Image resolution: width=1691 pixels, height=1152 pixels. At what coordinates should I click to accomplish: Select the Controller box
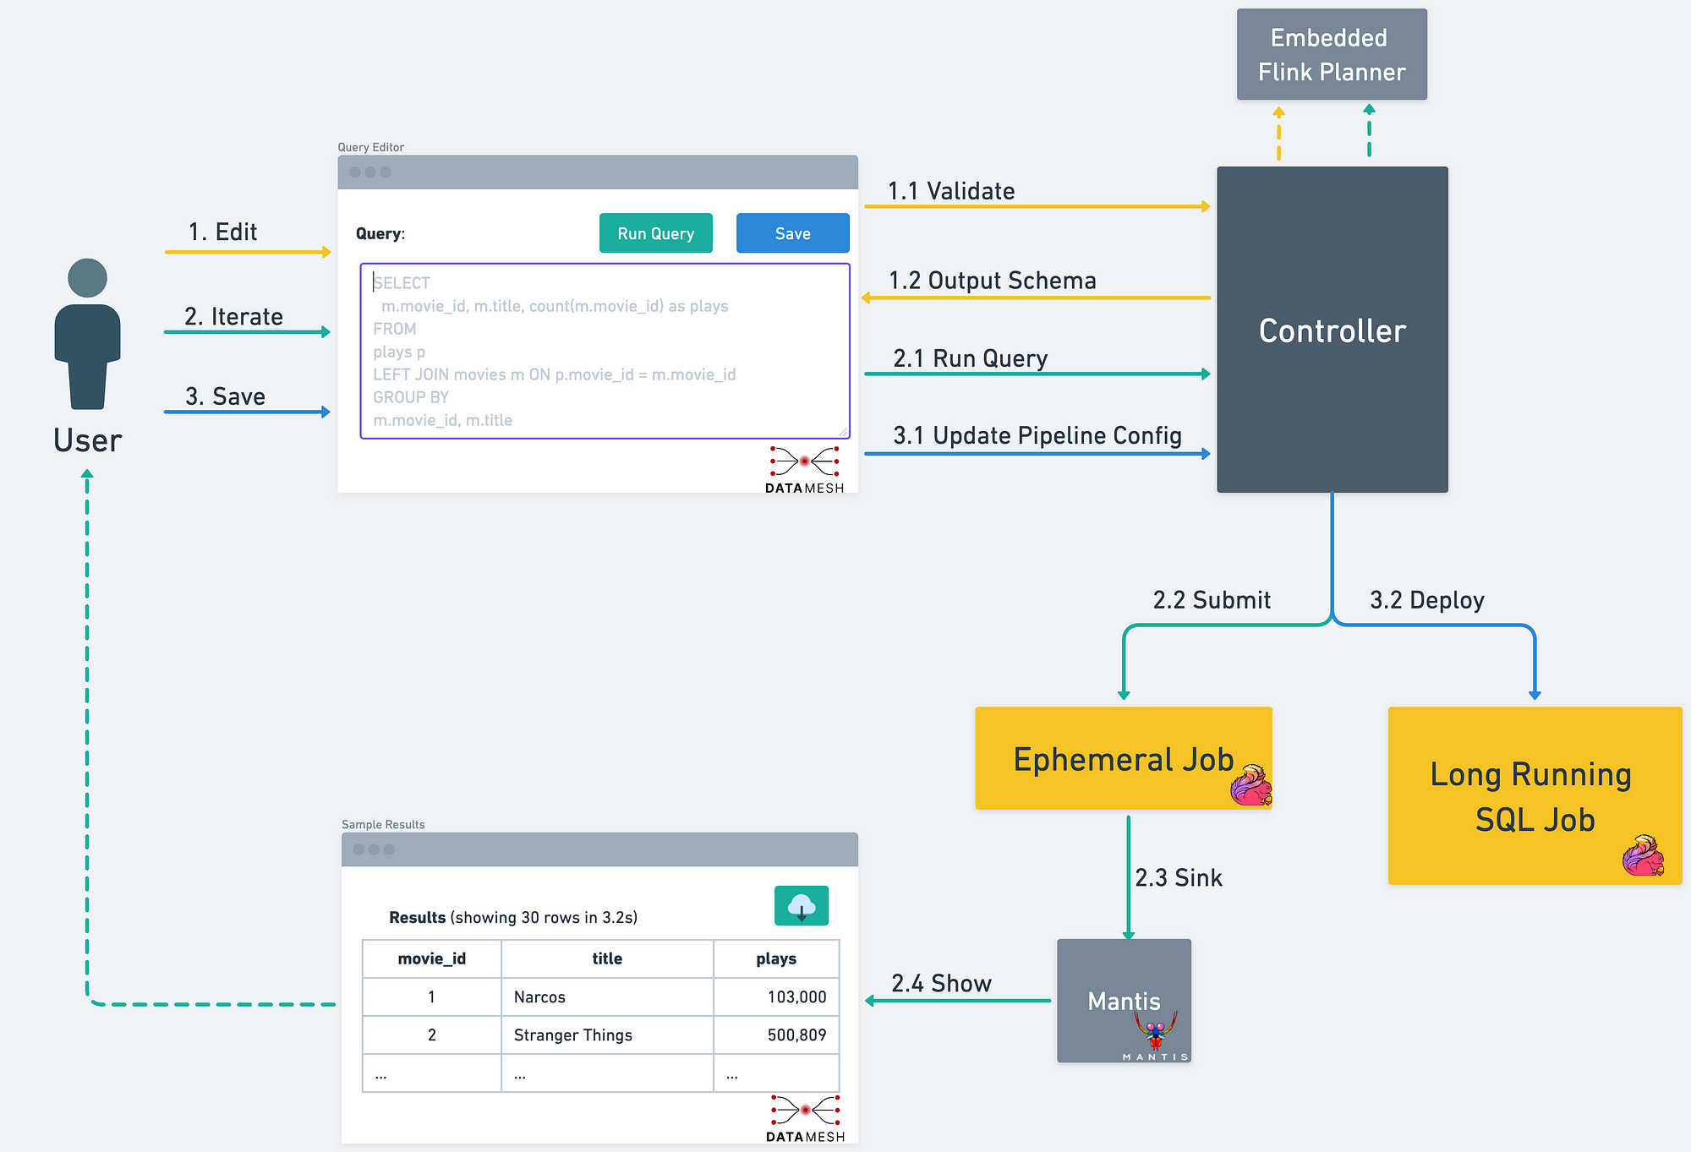tap(1331, 330)
